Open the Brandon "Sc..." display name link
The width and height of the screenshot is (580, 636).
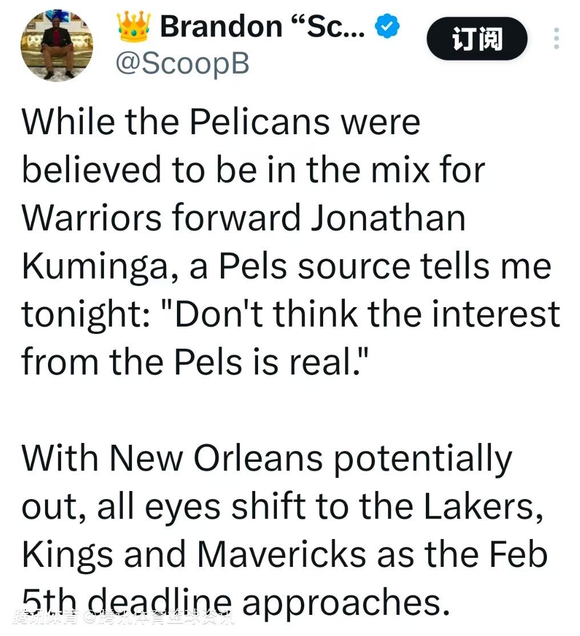tap(262, 27)
